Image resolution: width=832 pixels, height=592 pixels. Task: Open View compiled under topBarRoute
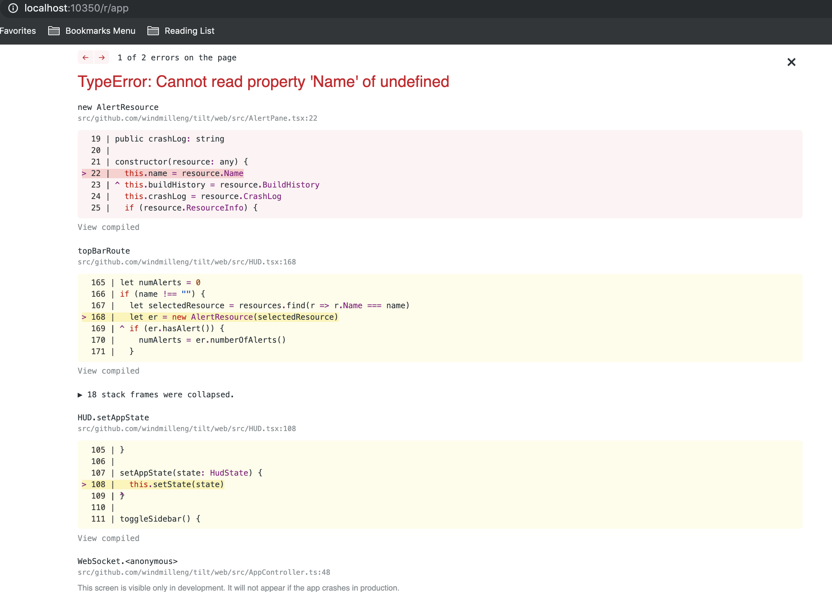click(108, 371)
